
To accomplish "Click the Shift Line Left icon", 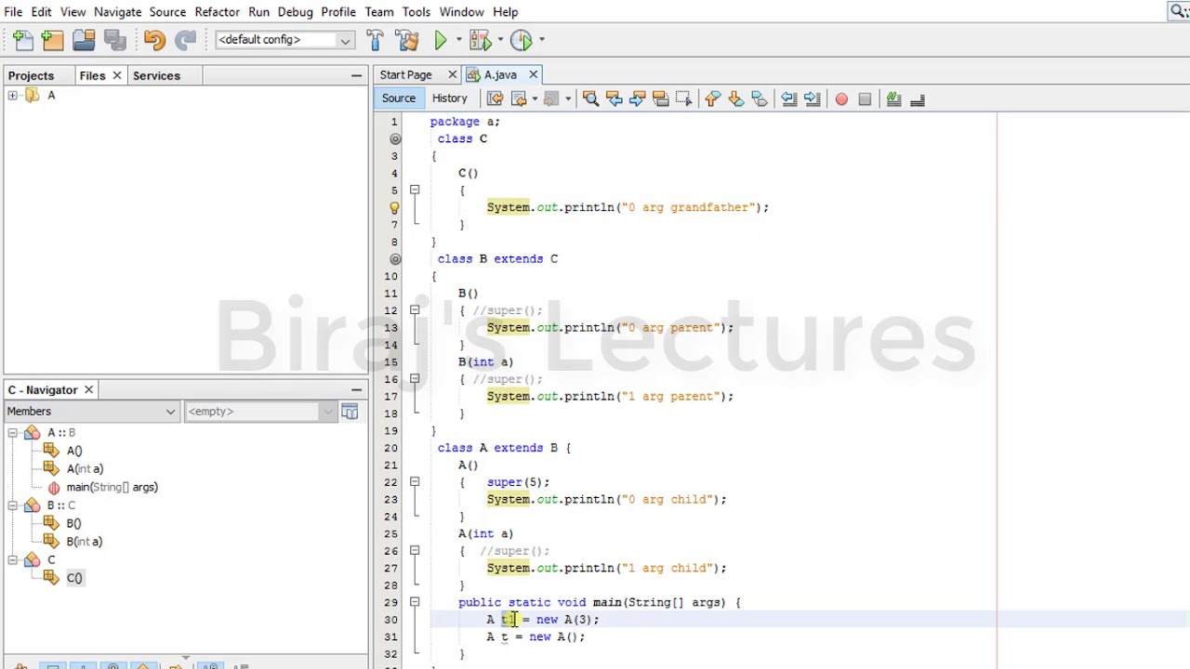I will coord(788,98).
